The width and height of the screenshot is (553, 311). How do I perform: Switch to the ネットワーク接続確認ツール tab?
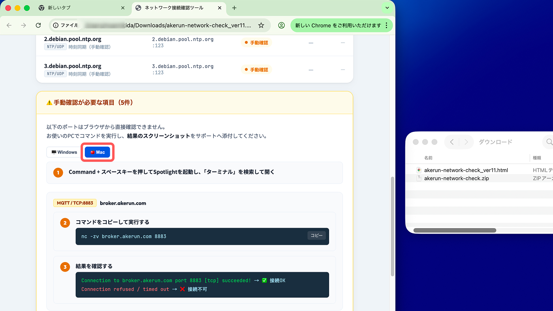(x=179, y=8)
